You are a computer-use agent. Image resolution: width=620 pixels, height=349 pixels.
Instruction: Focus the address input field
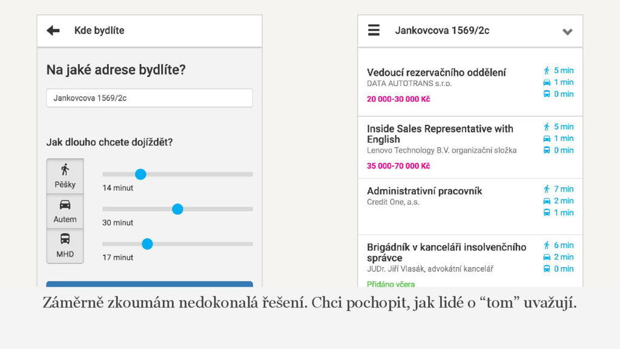point(150,98)
